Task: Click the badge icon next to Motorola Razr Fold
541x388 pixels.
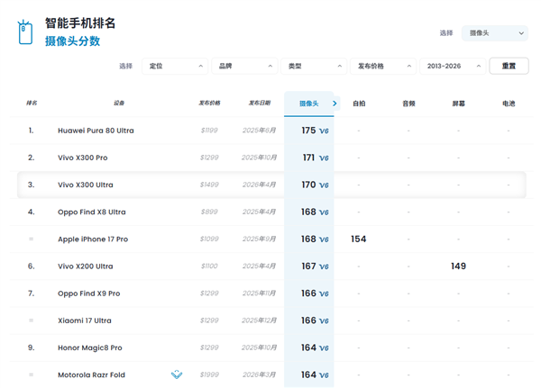Action: (177, 374)
